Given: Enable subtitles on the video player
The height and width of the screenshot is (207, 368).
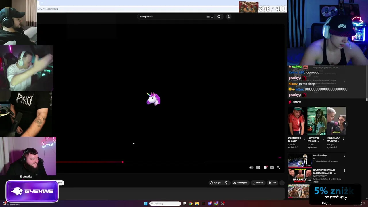Looking at the screenshot, I should click(258, 168).
